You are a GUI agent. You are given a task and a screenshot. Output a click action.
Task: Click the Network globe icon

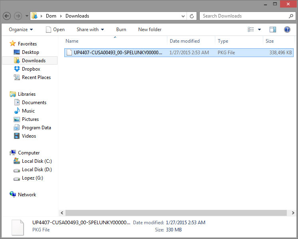pyautogui.click(x=13, y=194)
